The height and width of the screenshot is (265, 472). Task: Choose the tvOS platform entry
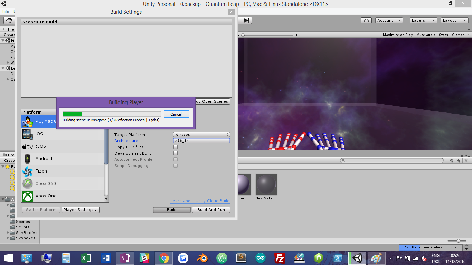[x=62, y=146]
